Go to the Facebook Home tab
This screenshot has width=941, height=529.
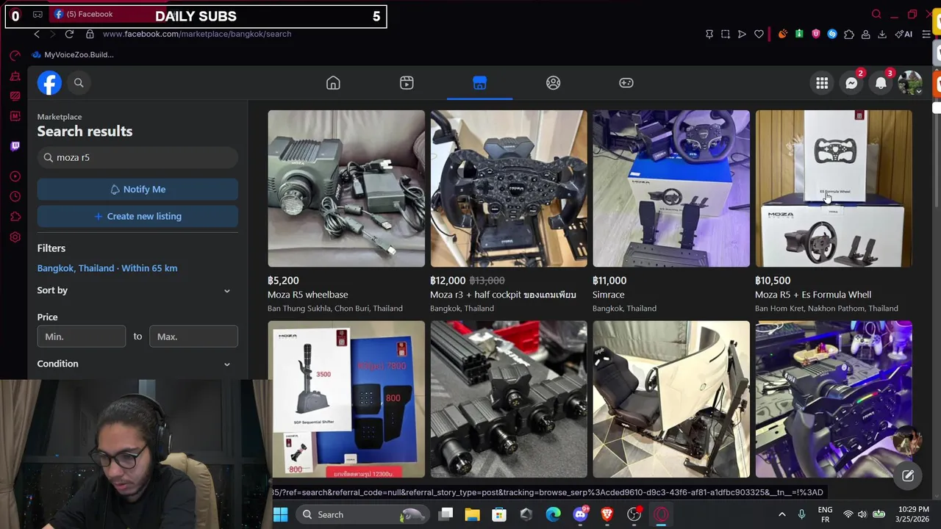(x=333, y=83)
